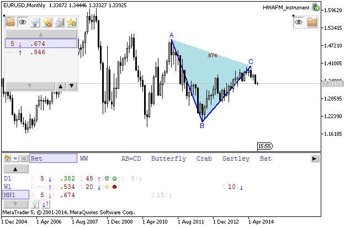Open the folder icon at top right
Viewport: 350px width, 228px height.
point(312,22)
